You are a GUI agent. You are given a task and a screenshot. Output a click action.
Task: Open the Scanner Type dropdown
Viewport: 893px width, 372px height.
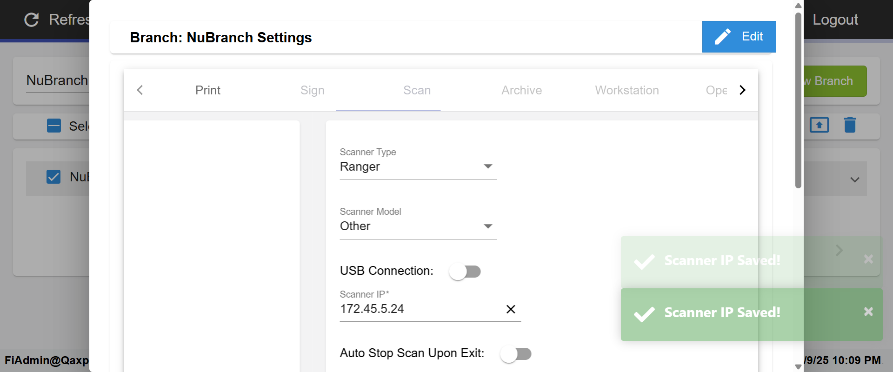coord(418,166)
